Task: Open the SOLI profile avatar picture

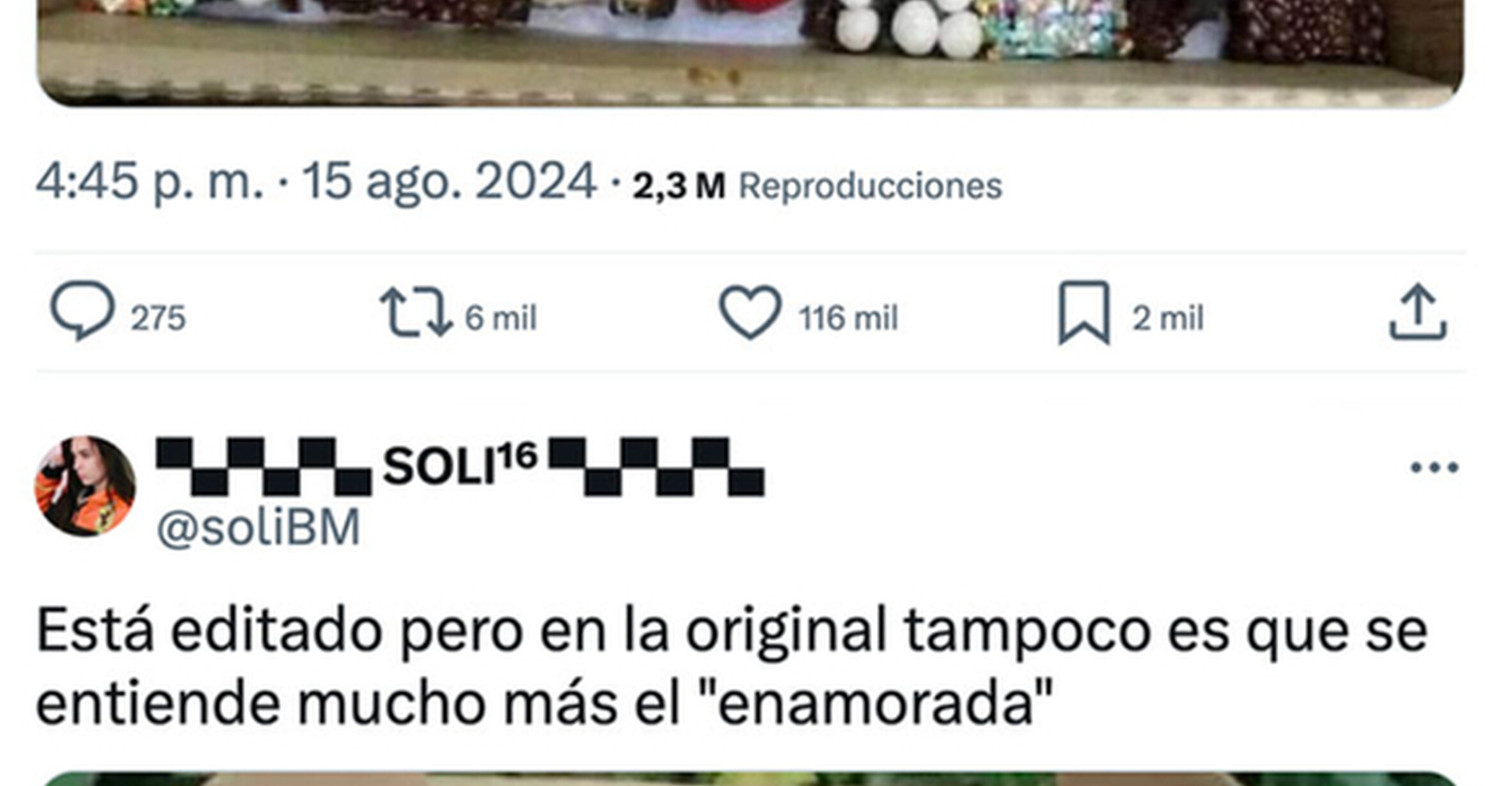Action: [85, 486]
